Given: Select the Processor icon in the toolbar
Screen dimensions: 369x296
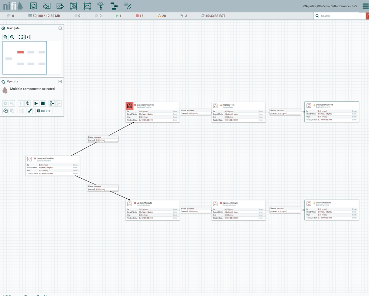Looking at the screenshot, I should click(x=33, y=6).
